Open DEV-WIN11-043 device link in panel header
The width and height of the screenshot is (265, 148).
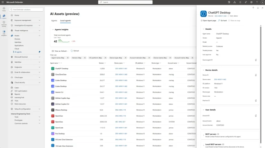tap(220, 16)
